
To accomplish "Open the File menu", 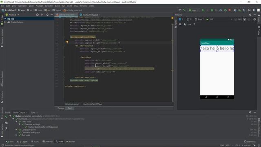I will (3, 6).
